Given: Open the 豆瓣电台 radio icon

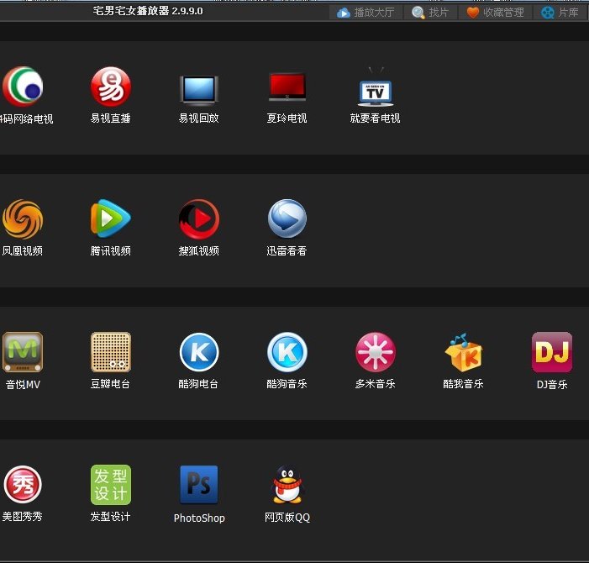Looking at the screenshot, I should click(111, 352).
